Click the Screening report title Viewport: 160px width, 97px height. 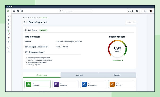pyautogui.click(x=38, y=22)
